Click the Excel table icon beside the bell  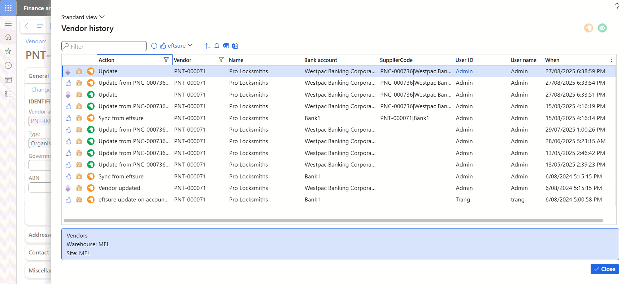[x=226, y=46]
